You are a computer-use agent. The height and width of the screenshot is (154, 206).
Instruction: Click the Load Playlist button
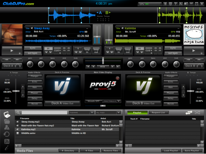pos(171,151)
